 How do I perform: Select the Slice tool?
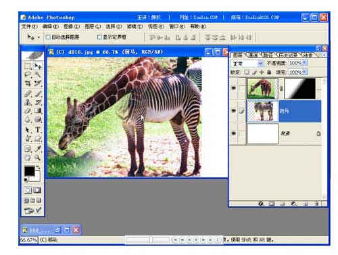point(38,83)
